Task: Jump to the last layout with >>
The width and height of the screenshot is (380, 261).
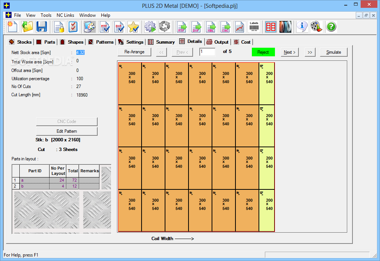Action: coord(310,52)
